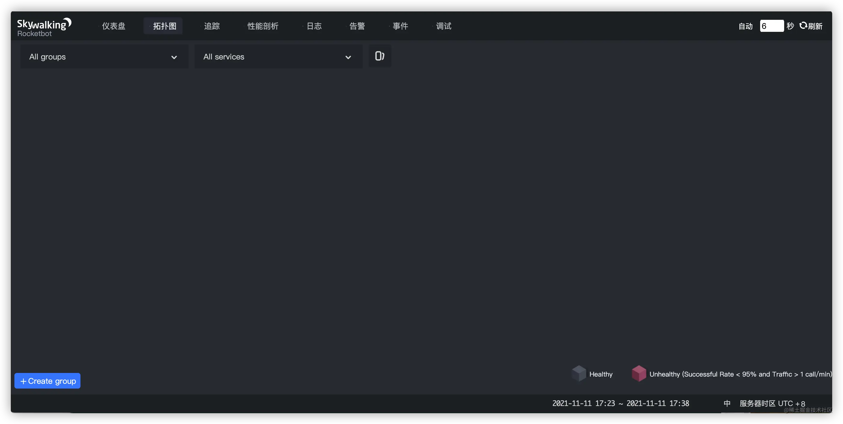The height and width of the screenshot is (424, 843).
Task: Click the topology display toggle icon
Action: pos(379,56)
